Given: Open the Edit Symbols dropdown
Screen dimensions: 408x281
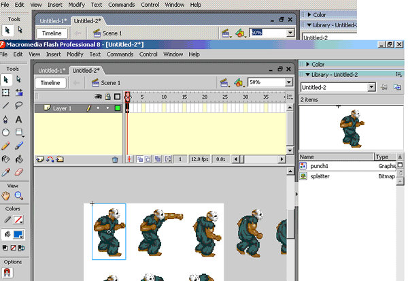Looking at the screenshot, I should coord(239,83).
